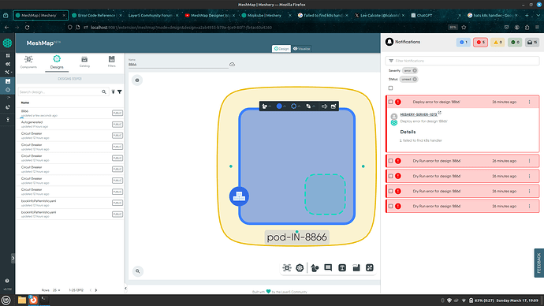The image size is (544, 306).
Task: Click the save-to-cloud icon beside design name
Action: pos(232,64)
